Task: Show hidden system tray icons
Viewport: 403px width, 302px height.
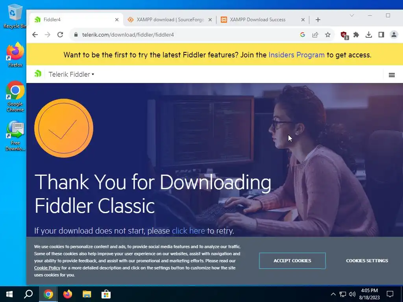Action: coord(333,294)
